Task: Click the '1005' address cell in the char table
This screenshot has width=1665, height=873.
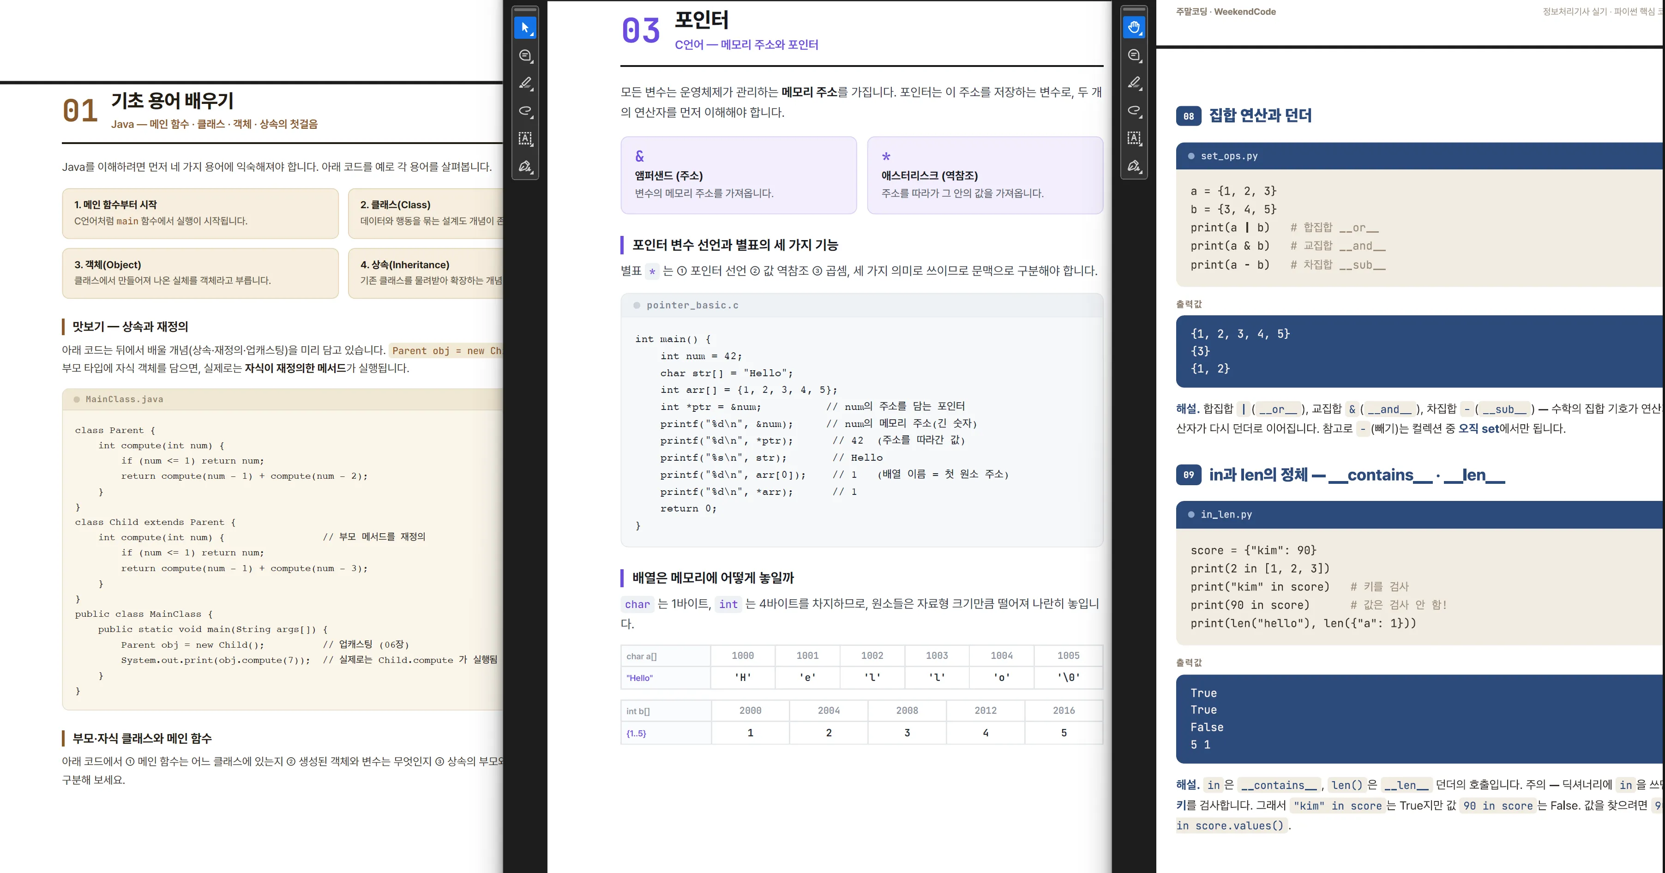Action: [1069, 656]
